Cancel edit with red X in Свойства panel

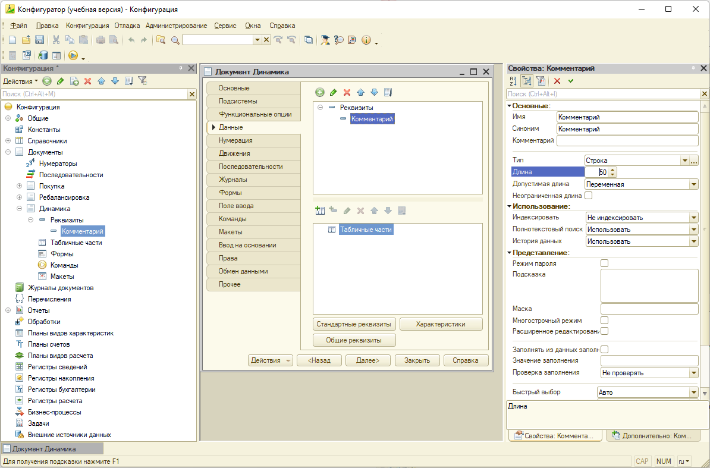(x=557, y=81)
